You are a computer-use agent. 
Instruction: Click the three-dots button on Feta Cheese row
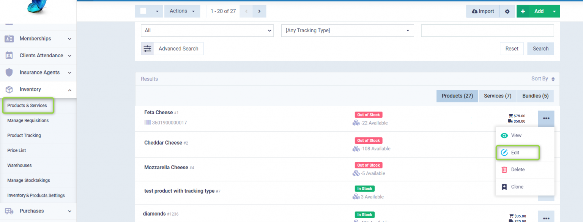point(546,118)
